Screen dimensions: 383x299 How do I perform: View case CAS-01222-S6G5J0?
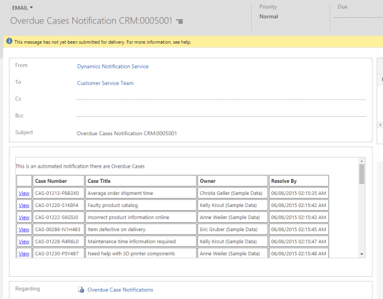[24, 217]
